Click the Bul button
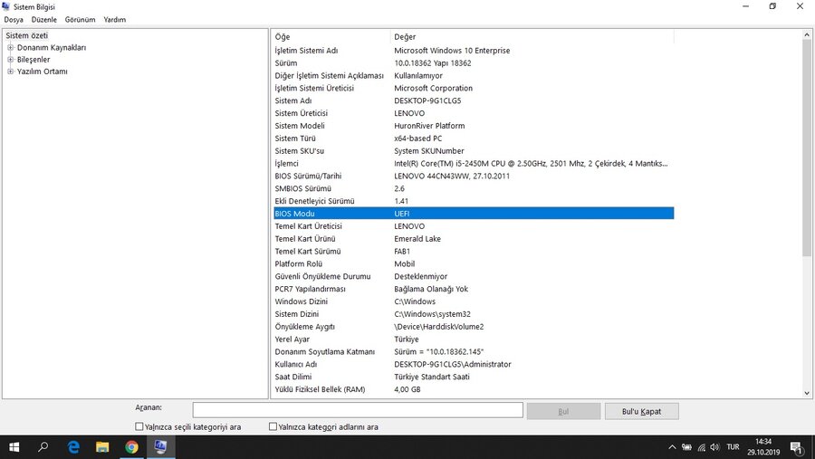 (563, 411)
